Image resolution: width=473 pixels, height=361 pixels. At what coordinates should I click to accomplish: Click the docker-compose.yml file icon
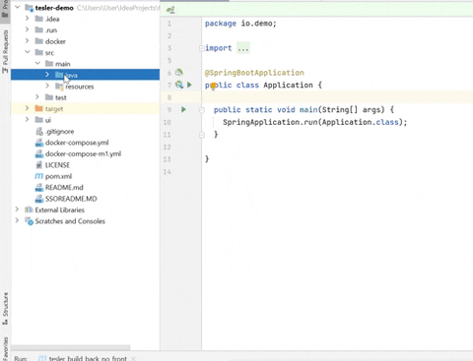pyautogui.click(x=39, y=143)
